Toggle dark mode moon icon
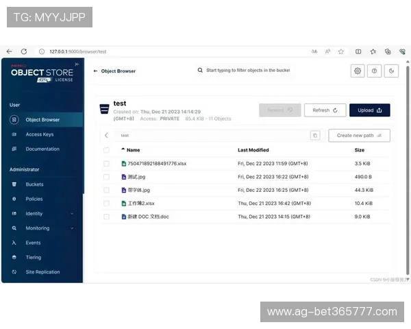 click(x=392, y=71)
